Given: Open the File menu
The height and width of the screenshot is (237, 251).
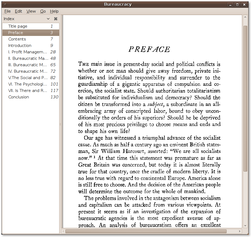Looking at the screenshot, I should pyautogui.click(x=8, y=11).
